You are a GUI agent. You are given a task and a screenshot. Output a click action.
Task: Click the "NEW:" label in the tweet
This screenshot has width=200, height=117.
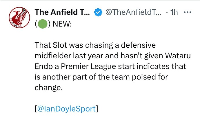tap(62, 24)
